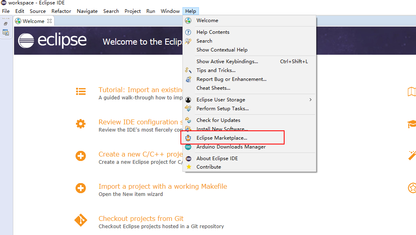The width and height of the screenshot is (416, 235).
Task: Click the orange gear icon beside Review IDE configuration
Action: tap(81, 124)
